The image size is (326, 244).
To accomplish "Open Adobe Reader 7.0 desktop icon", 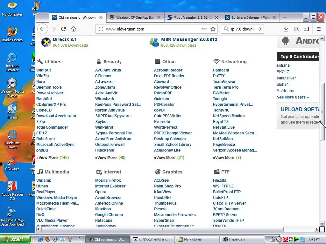I will point(12,191).
